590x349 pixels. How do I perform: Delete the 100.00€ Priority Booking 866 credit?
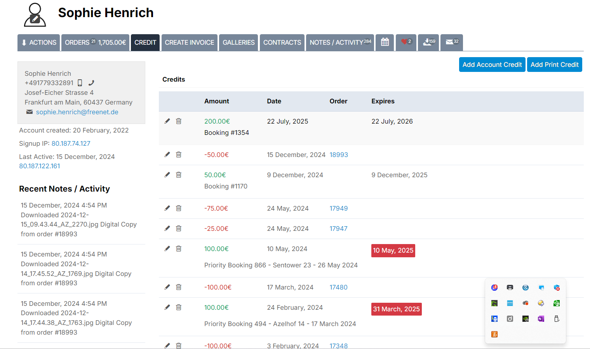(x=179, y=249)
